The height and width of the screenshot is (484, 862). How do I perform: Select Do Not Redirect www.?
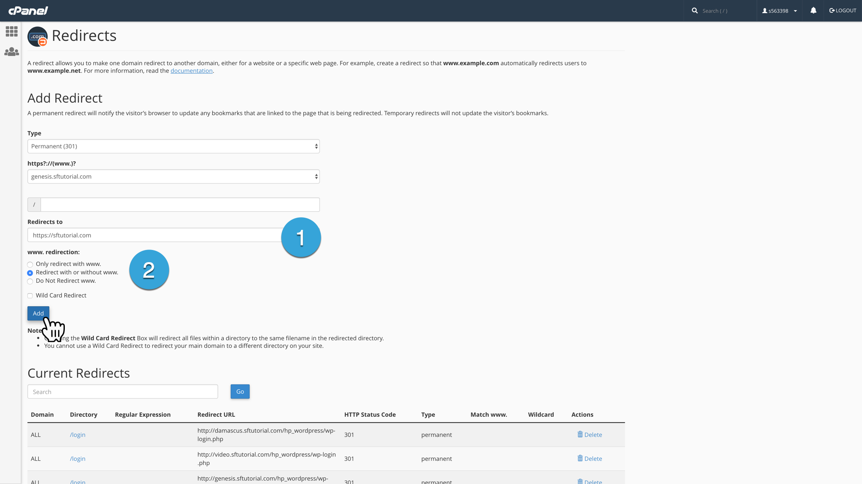tap(30, 281)
